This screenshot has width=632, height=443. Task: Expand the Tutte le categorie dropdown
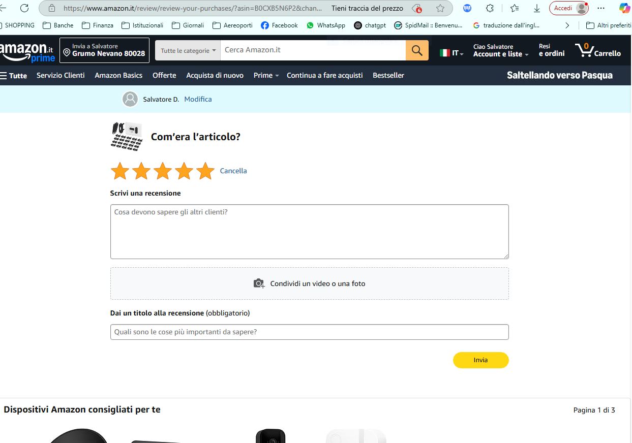(188, 50)
